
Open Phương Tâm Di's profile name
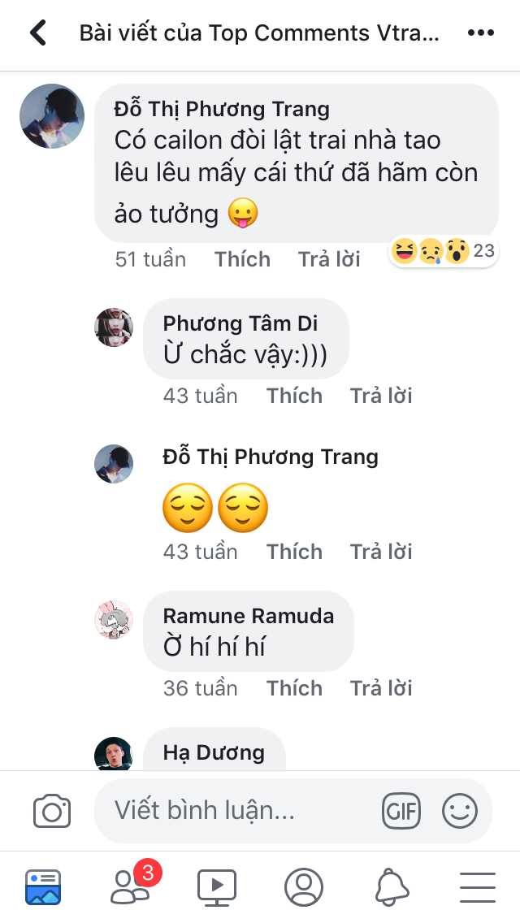[x=240, y=323]
